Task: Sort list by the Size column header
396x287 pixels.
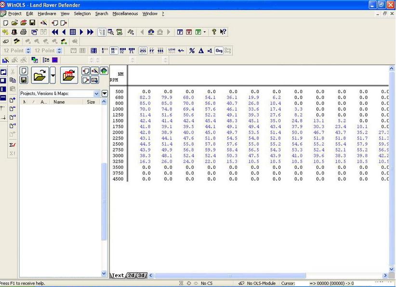Action: pyautogui.click(x=91, y=102)
